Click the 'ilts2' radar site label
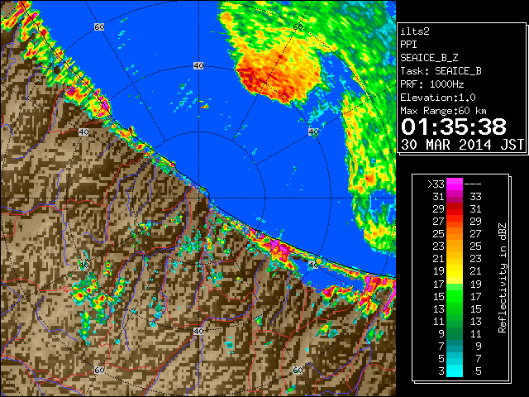 click(x=415, y=31)
